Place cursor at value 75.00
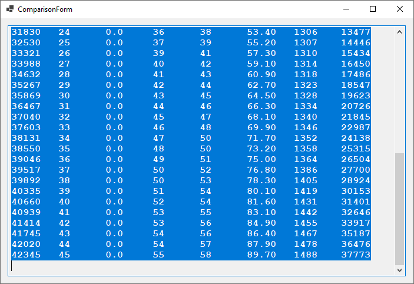 [x=261, y=159]
